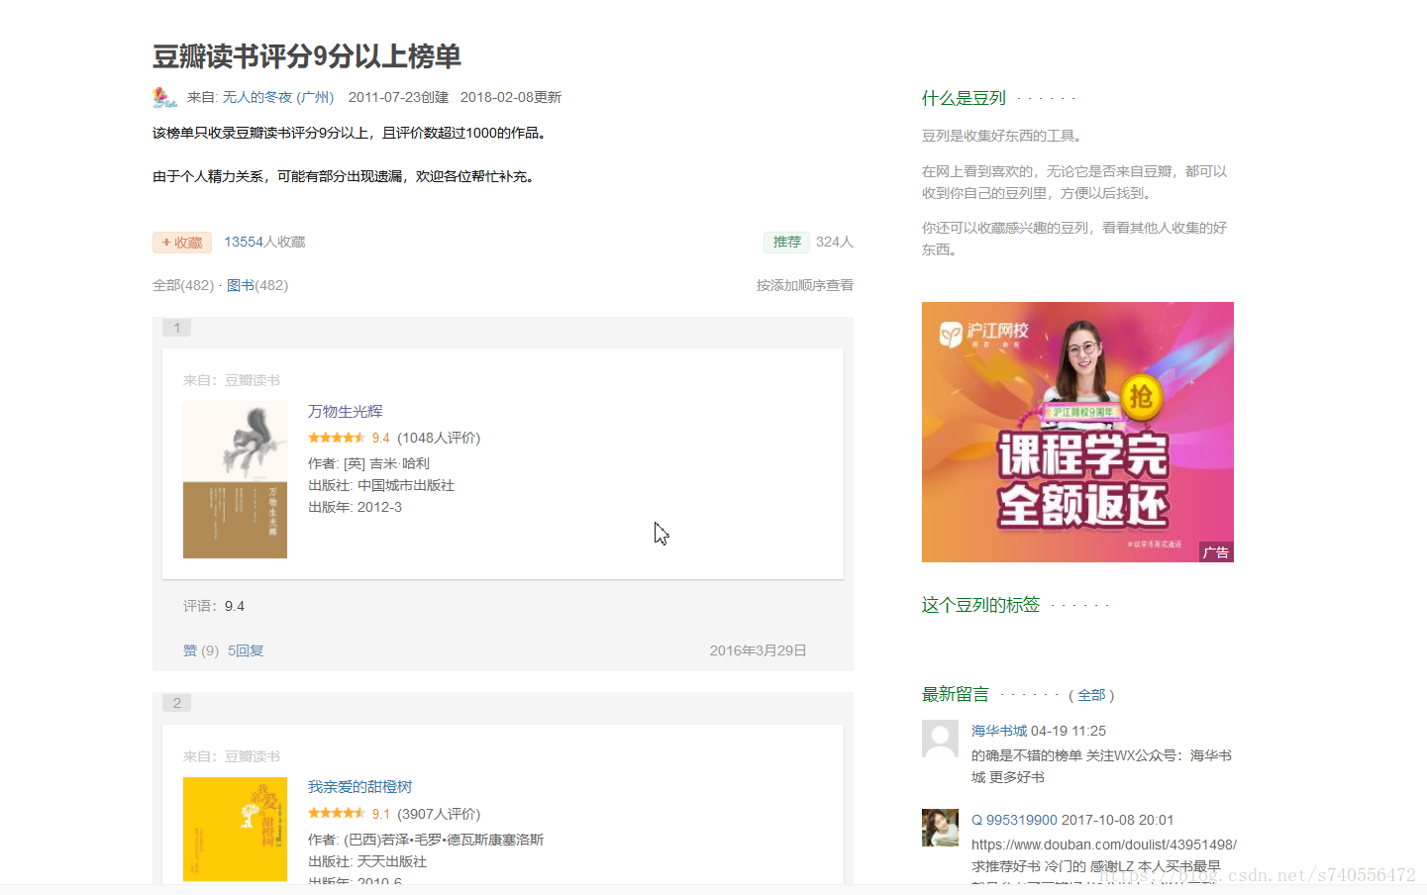Open the Q 995319900 commenter profile link
The height and width of the screenshot is (895, 1427).
[x=1014, y=820]
